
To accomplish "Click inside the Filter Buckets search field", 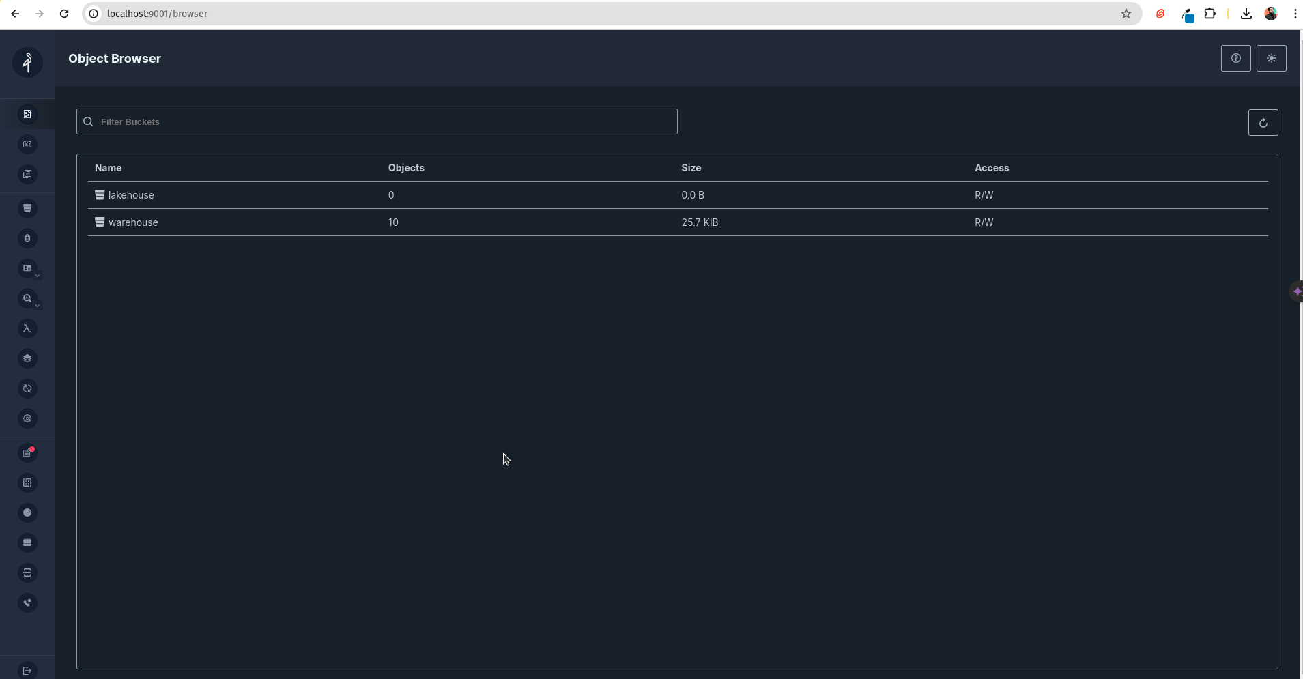I will coord(375,121).
